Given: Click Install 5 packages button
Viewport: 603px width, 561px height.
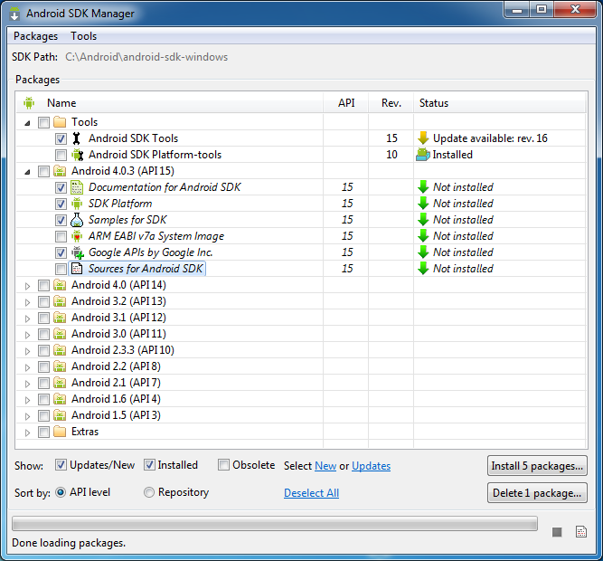Looking at the screenshot, I should (537, 466).
